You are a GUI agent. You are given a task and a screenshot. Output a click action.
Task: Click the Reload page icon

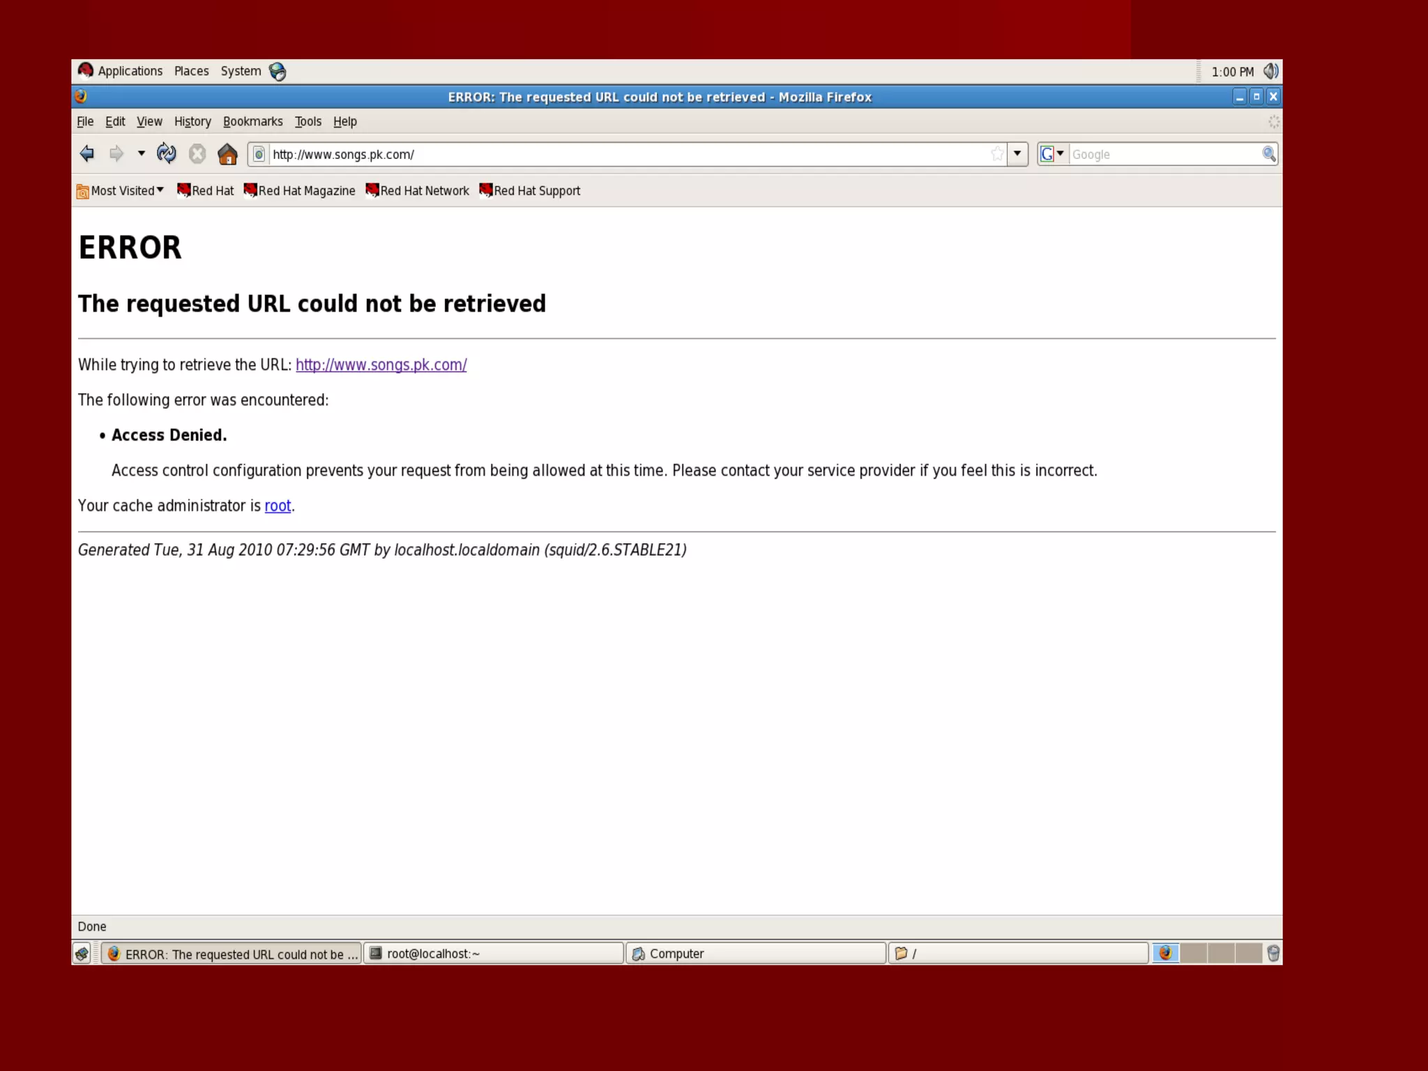166,153
